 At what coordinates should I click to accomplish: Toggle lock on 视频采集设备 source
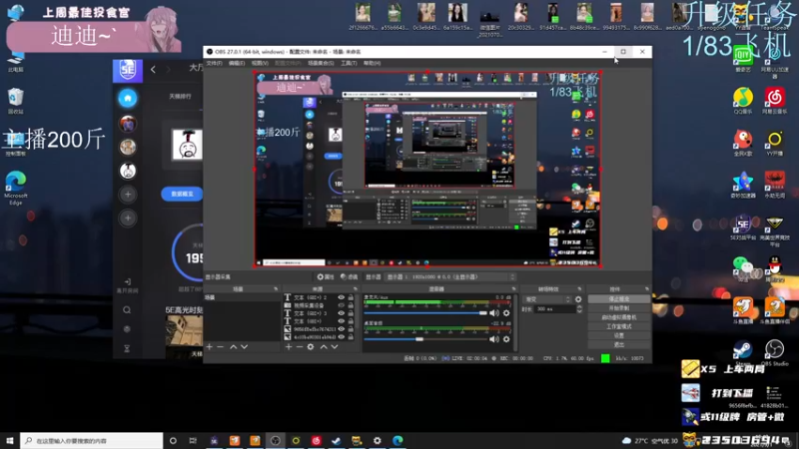point(351,305)
